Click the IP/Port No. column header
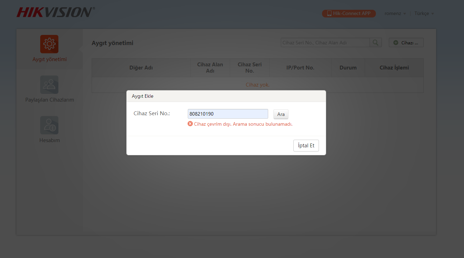 [300, 68]
